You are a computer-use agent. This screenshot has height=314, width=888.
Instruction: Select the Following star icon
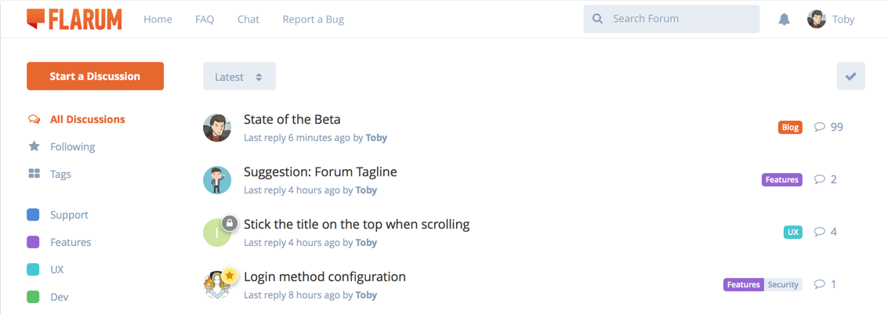coord(34,146)
